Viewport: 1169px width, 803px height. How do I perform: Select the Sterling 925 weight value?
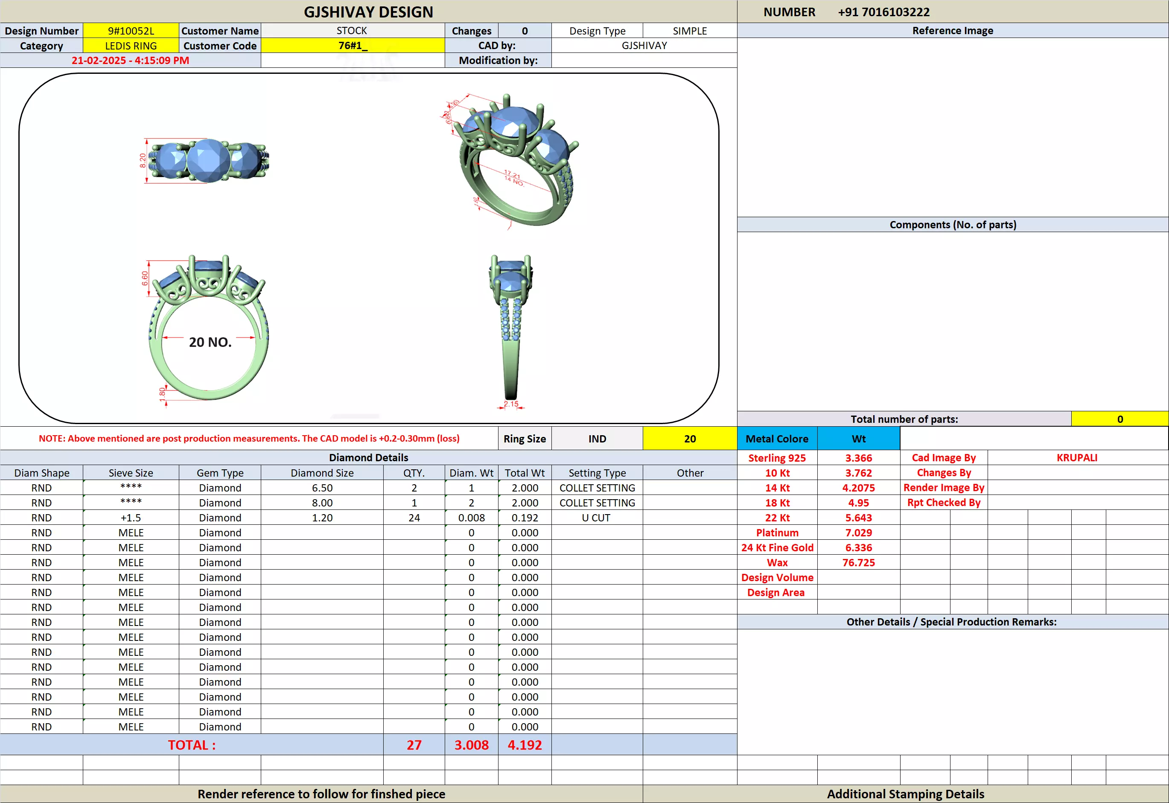tap(858, 458)
